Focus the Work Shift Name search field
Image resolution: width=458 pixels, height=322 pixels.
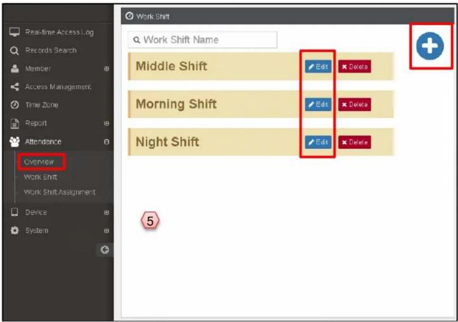[202, 40]
